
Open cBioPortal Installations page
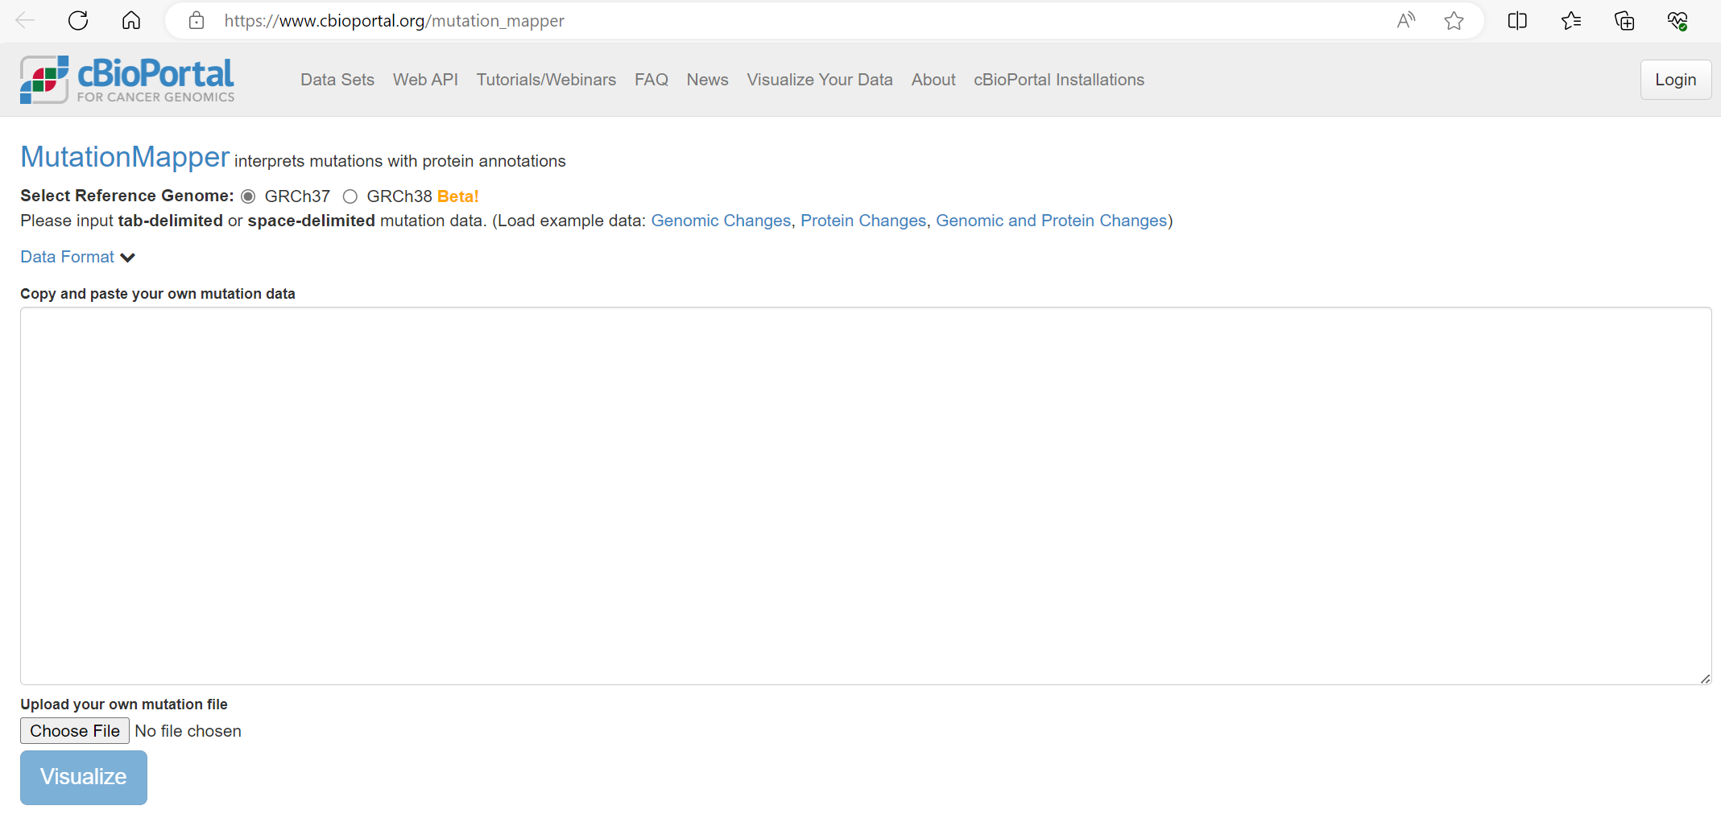click(1059, 80)
